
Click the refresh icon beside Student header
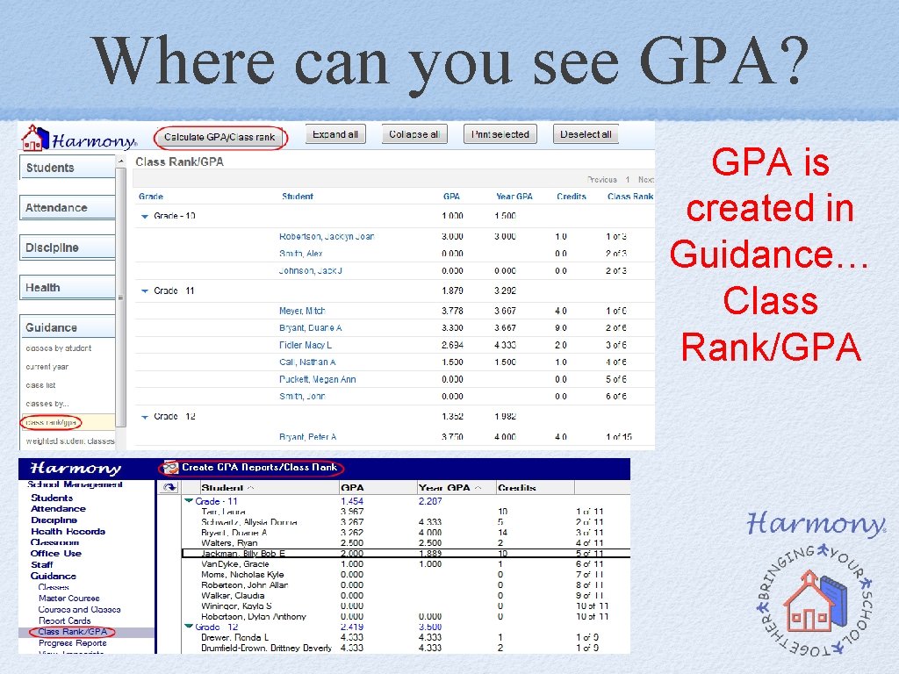click(x=169, y=487)
